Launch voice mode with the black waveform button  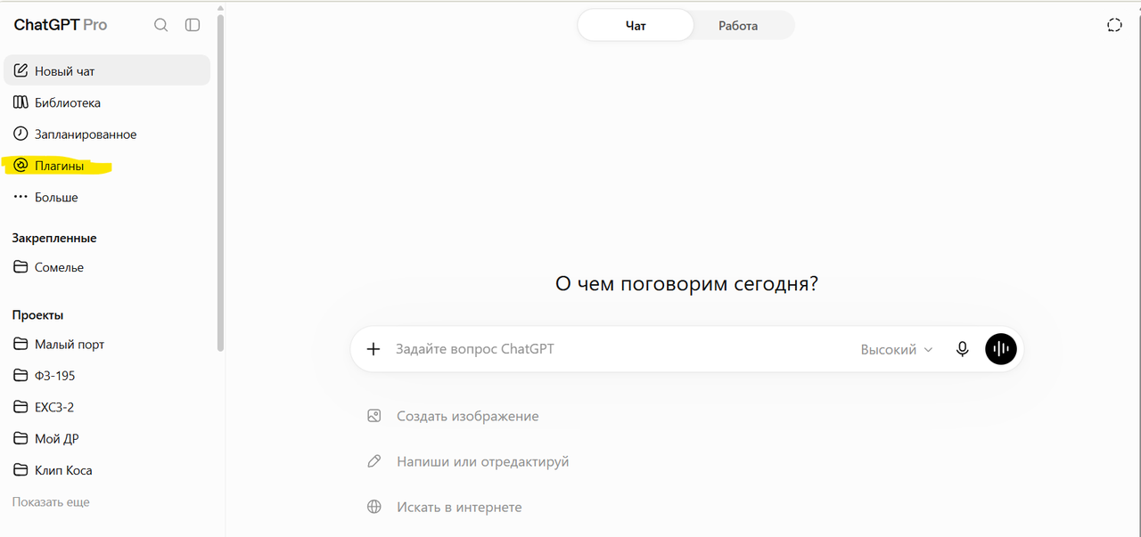(1001, 349)
